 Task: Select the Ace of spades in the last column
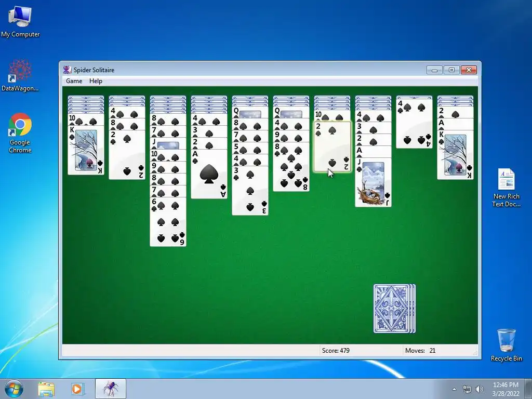455,124
